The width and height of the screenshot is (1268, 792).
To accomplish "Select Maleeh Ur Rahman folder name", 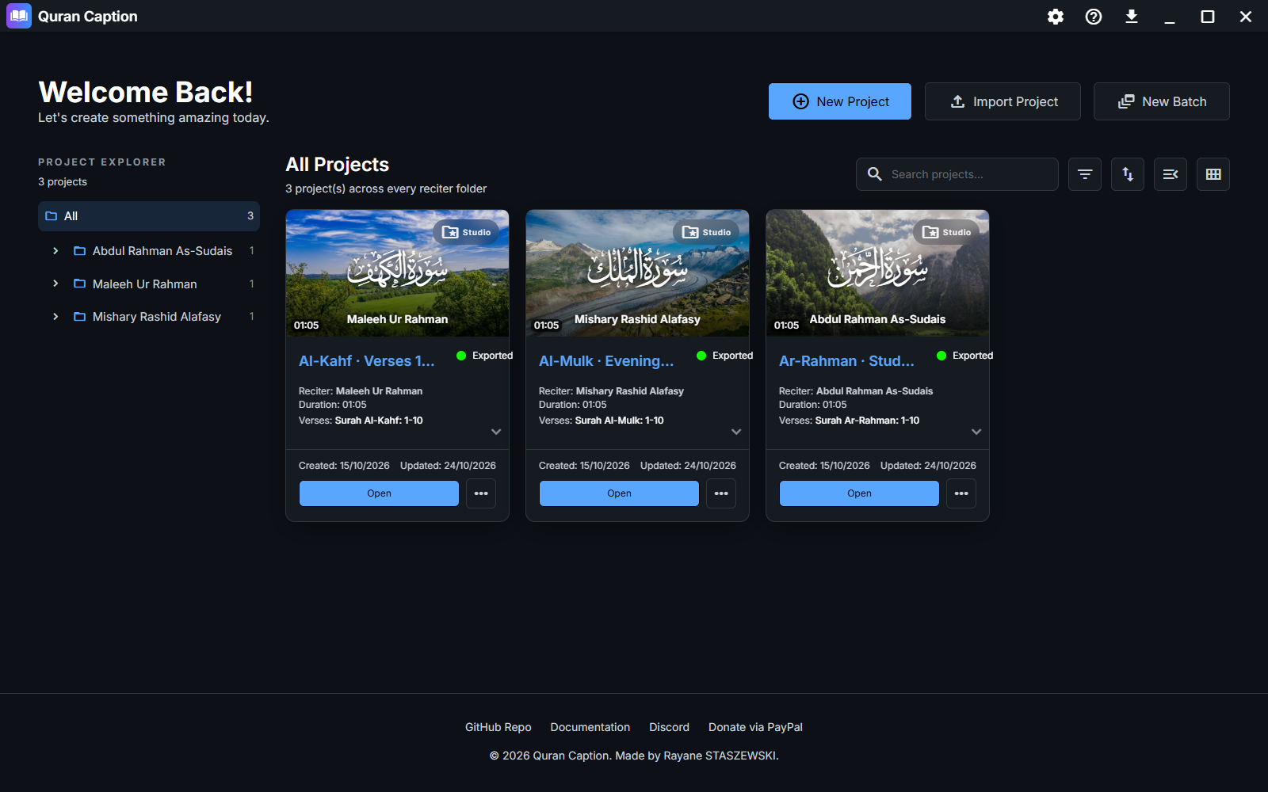I will tap(145, 284).
